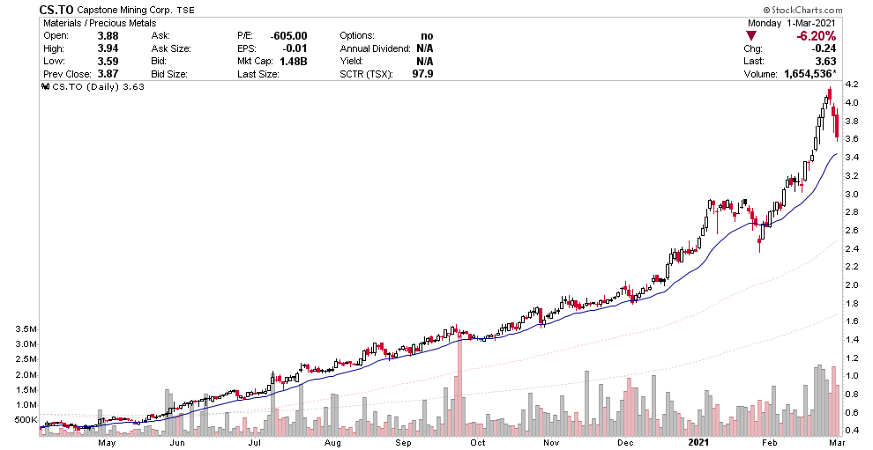The width and height of the screenshot is (873, 450).
Task: Click the Materials / Precious Metals sector label
Action: (x=100, y=24)
